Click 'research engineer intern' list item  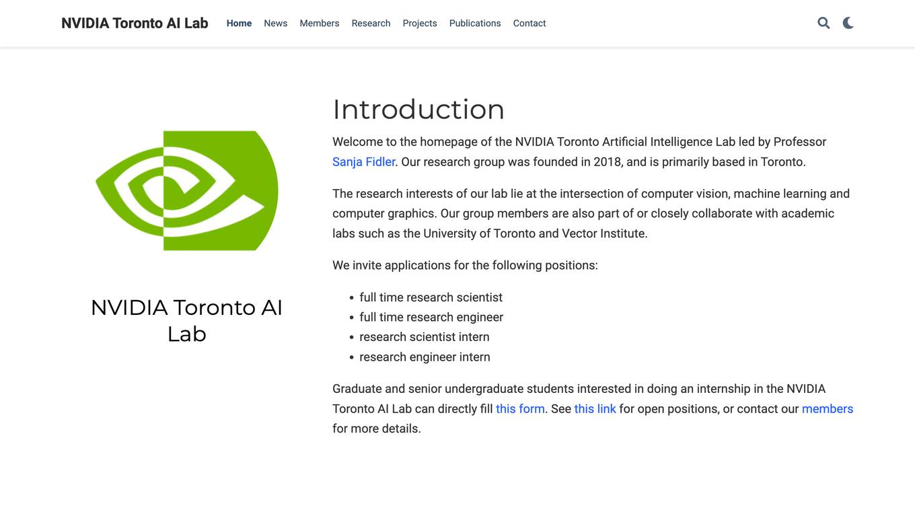coord(425,357)
